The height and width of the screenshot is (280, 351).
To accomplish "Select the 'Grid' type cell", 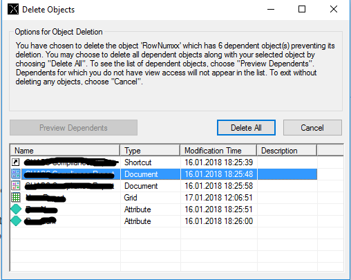I will tap(131, 198).
